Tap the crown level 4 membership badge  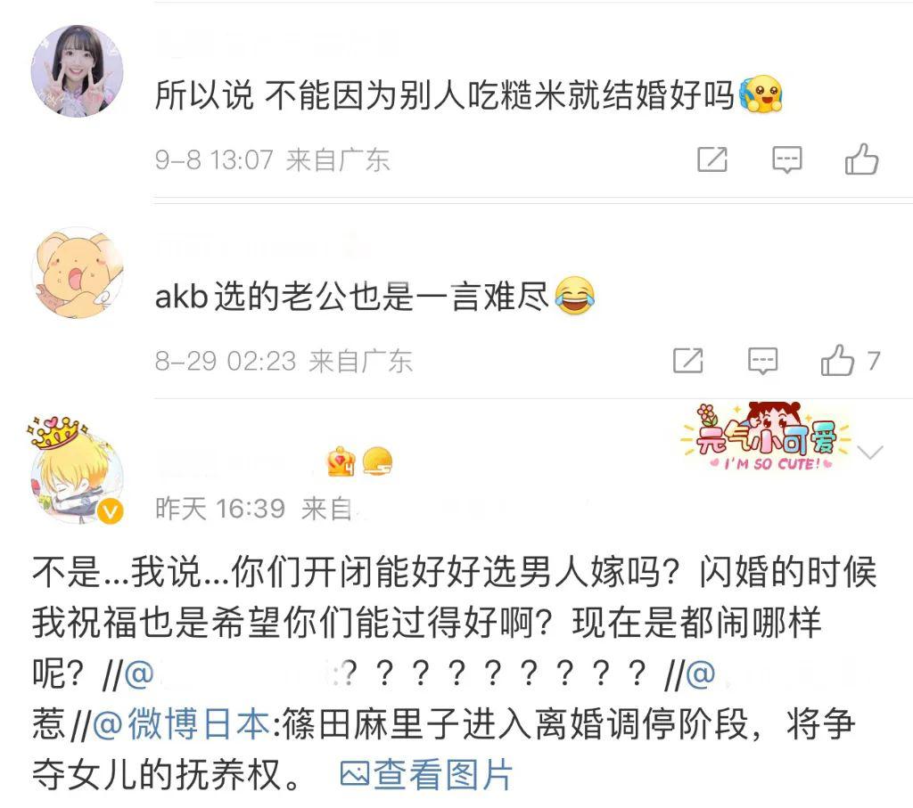point(341,462)
